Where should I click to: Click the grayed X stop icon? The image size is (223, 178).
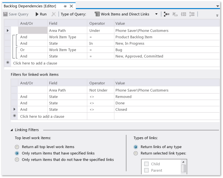54,14
